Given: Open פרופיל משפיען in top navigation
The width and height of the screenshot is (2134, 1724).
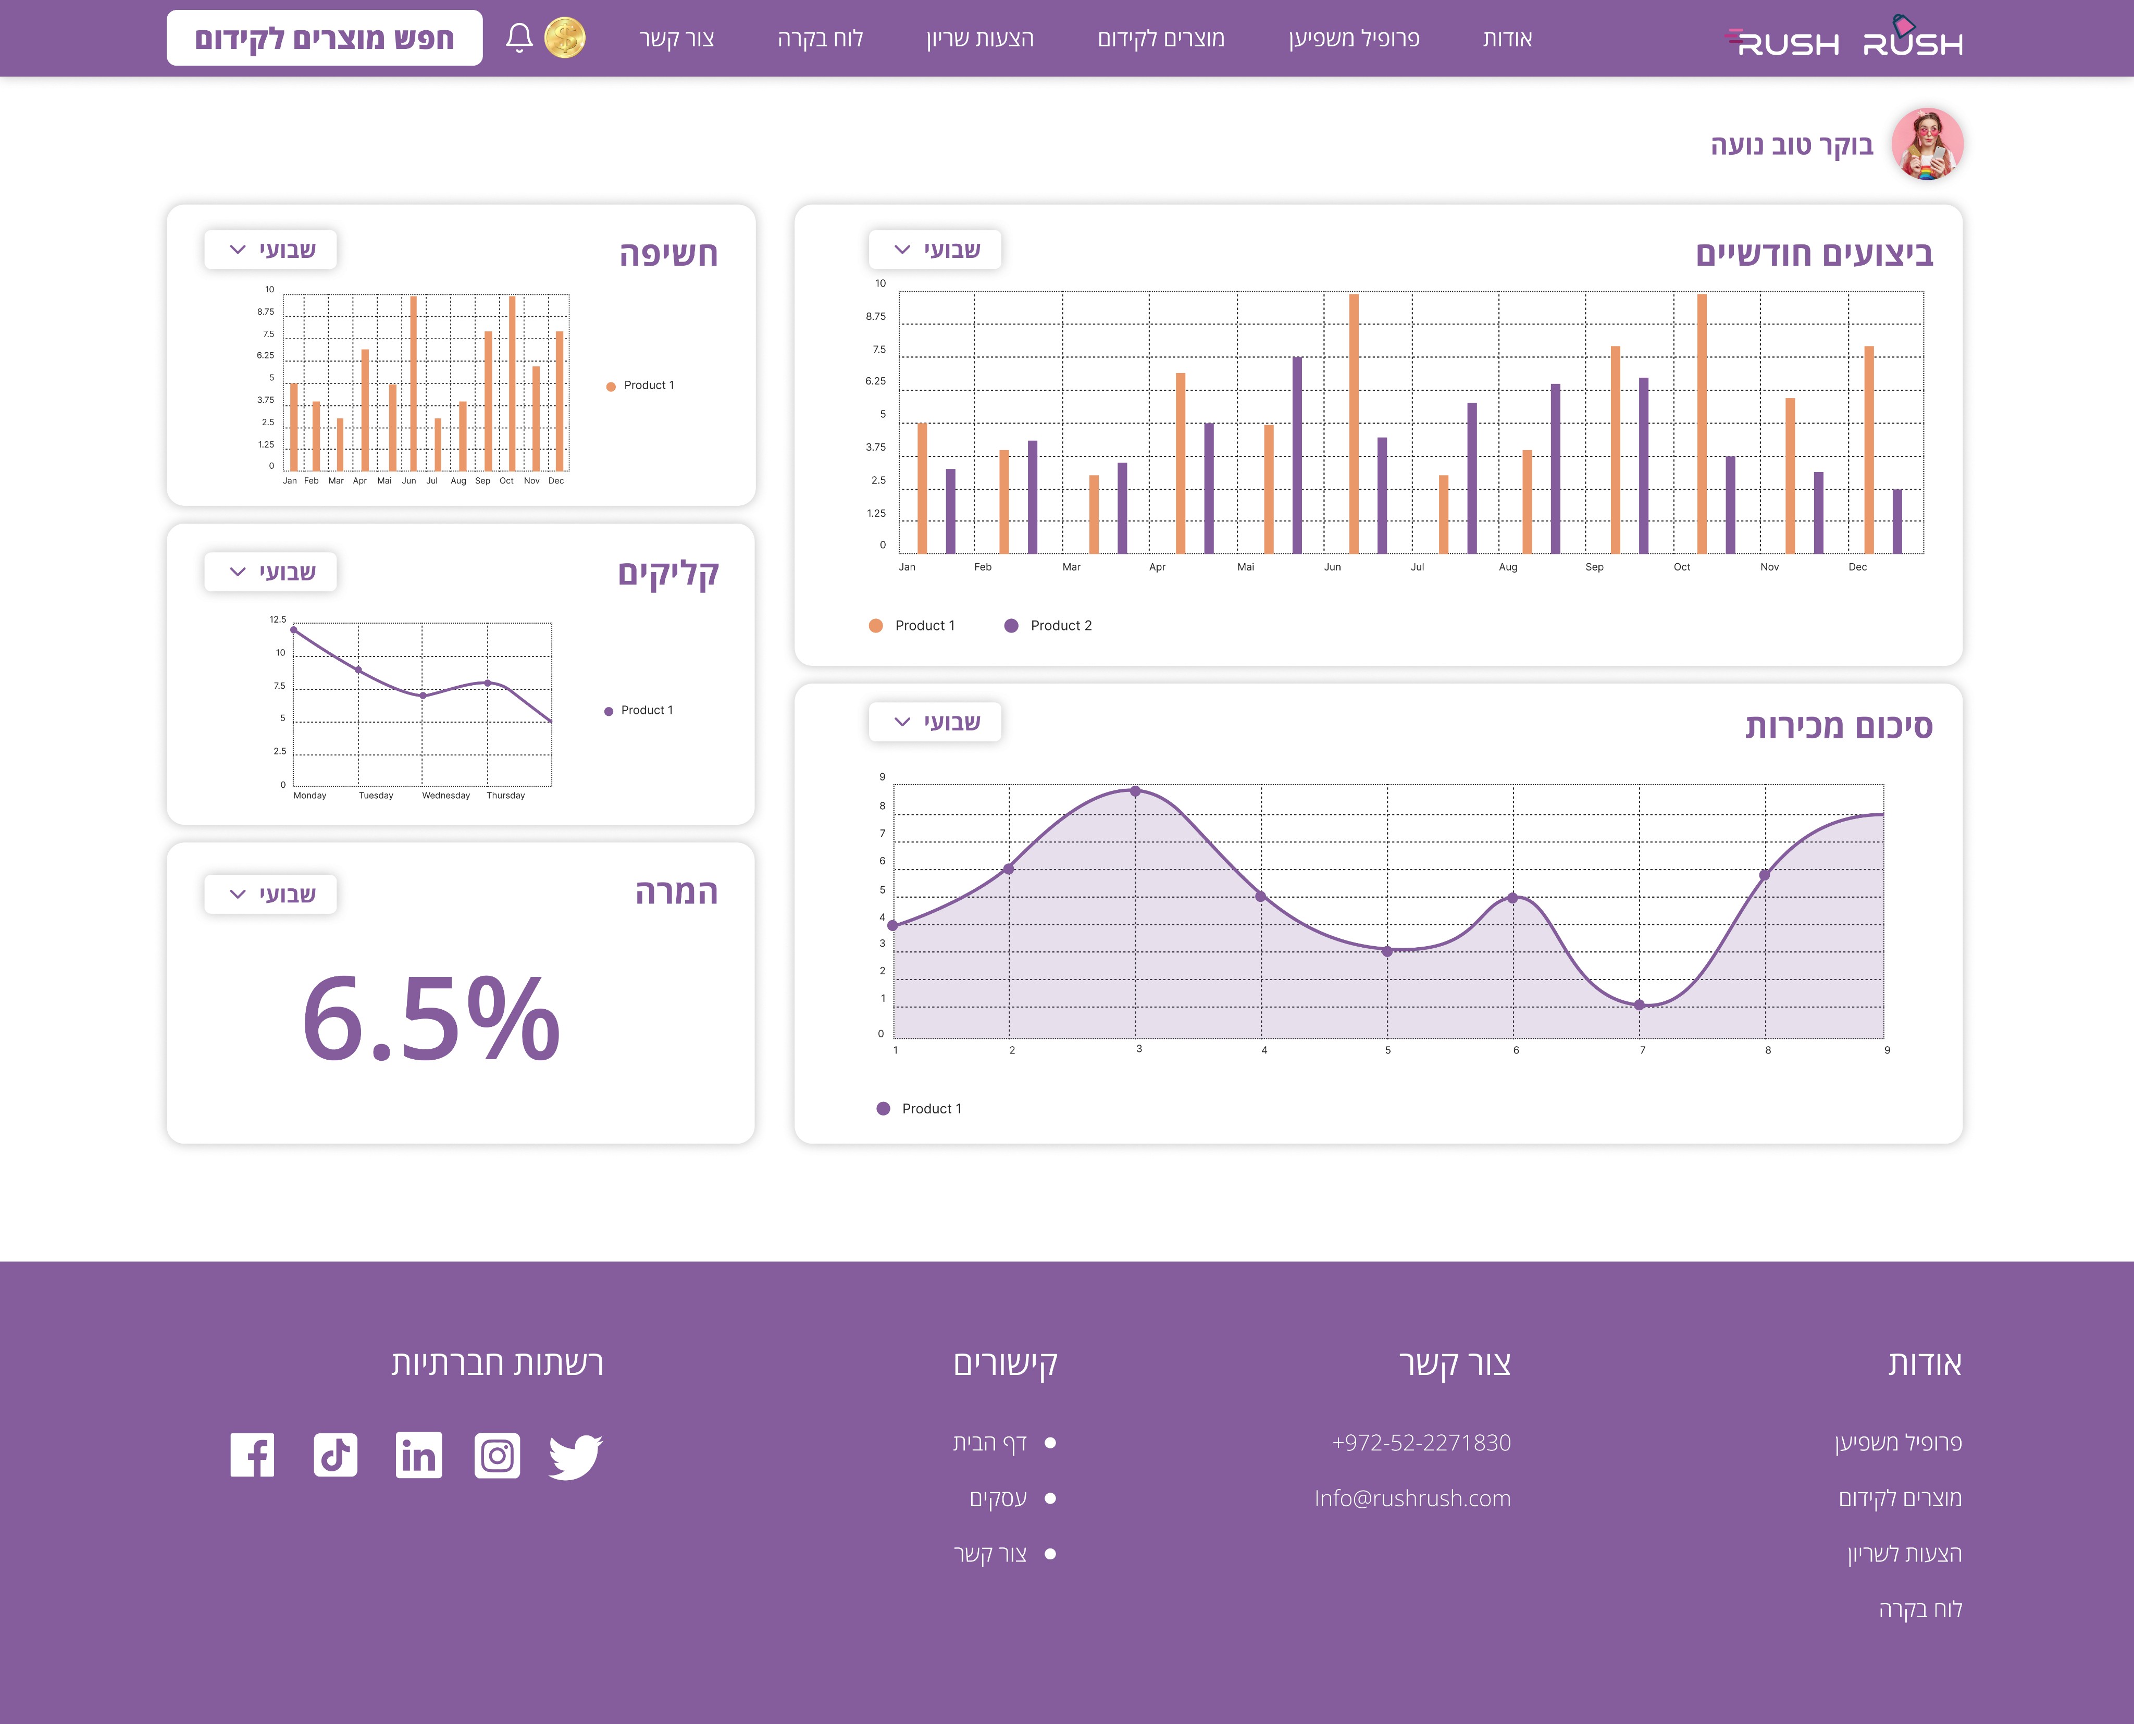Looking at the screenshot, I should [1355, 39].
